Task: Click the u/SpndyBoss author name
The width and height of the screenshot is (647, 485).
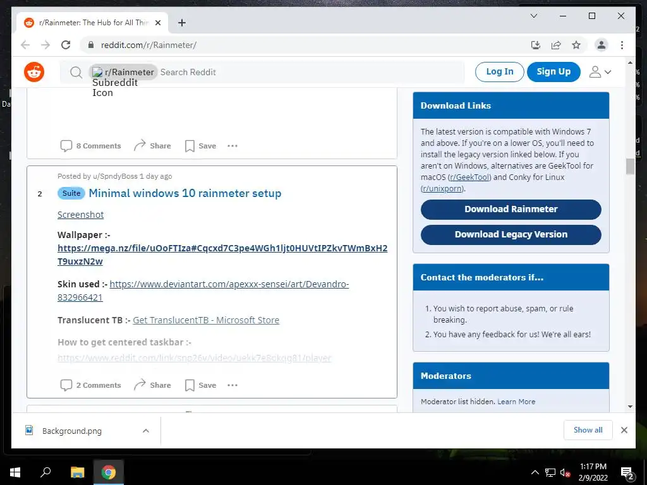Action: coord(115,176)
